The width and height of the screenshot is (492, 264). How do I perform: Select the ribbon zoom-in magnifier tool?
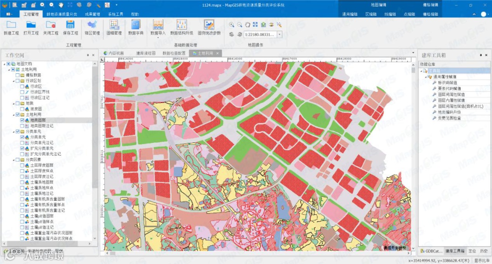(231, 25)
